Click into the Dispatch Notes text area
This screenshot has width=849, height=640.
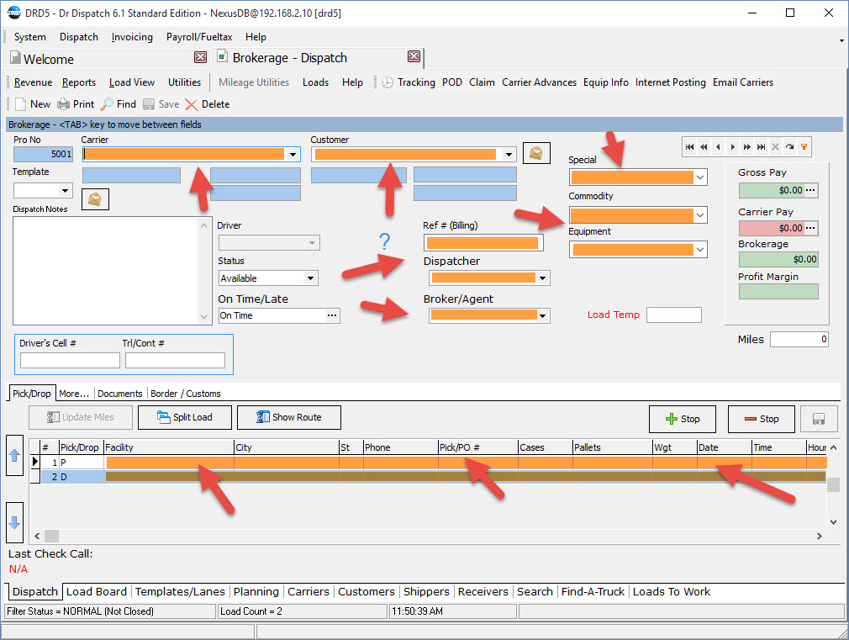coord(107,271)
